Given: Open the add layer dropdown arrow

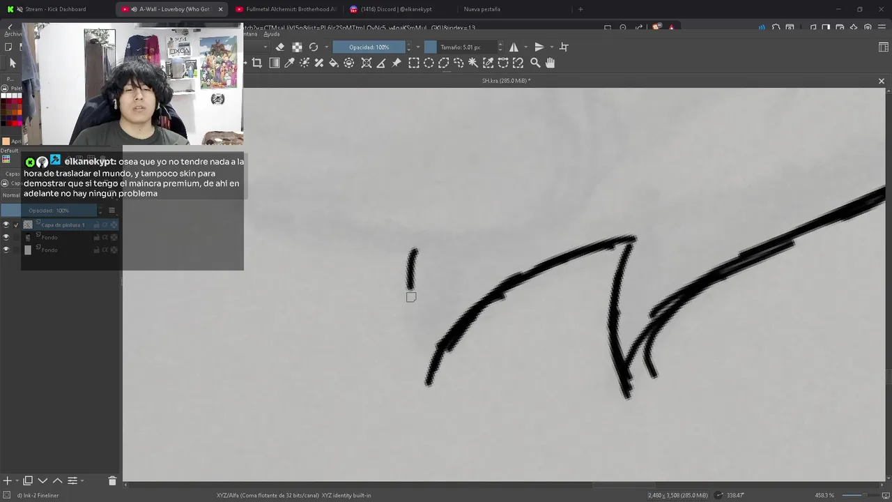Looking at the screenshot, I should pos(16,480).
